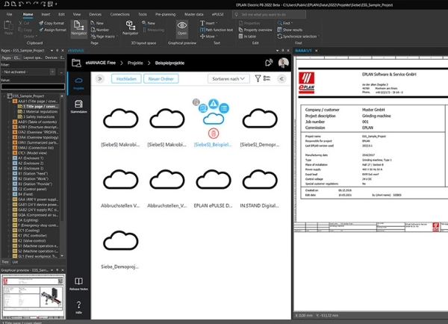Click Show results in Find group
Image resolution: width=448 pixels, height=324 pixels.
click(x=290, y=30)
